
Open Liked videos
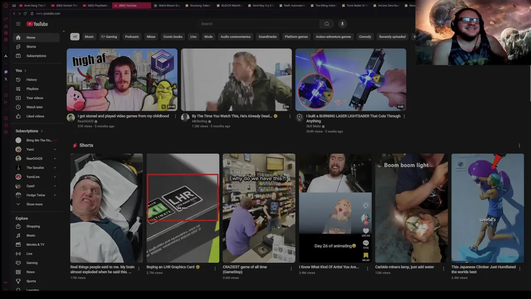point(36,116)
